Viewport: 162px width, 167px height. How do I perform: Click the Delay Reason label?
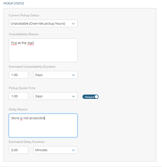18,109
